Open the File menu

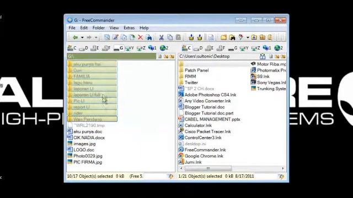[72, 28]
